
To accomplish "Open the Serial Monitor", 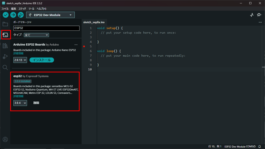I will (x=259, y=15).
